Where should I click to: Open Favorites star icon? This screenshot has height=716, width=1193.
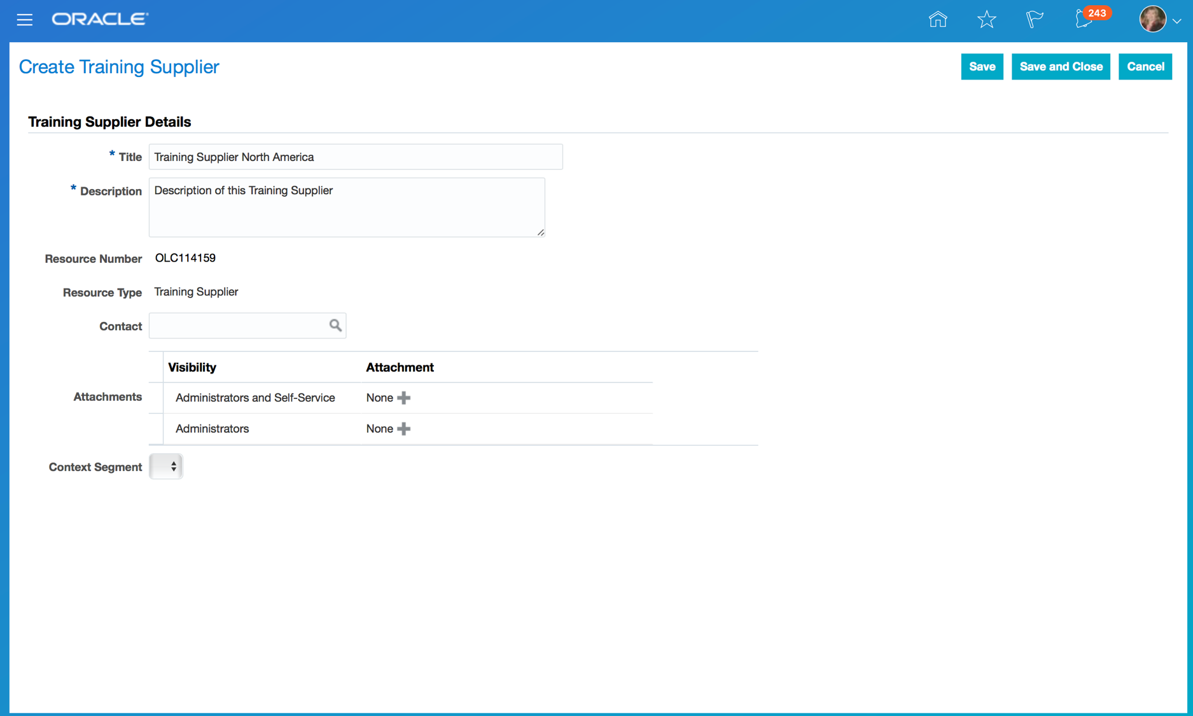[986, 19]
